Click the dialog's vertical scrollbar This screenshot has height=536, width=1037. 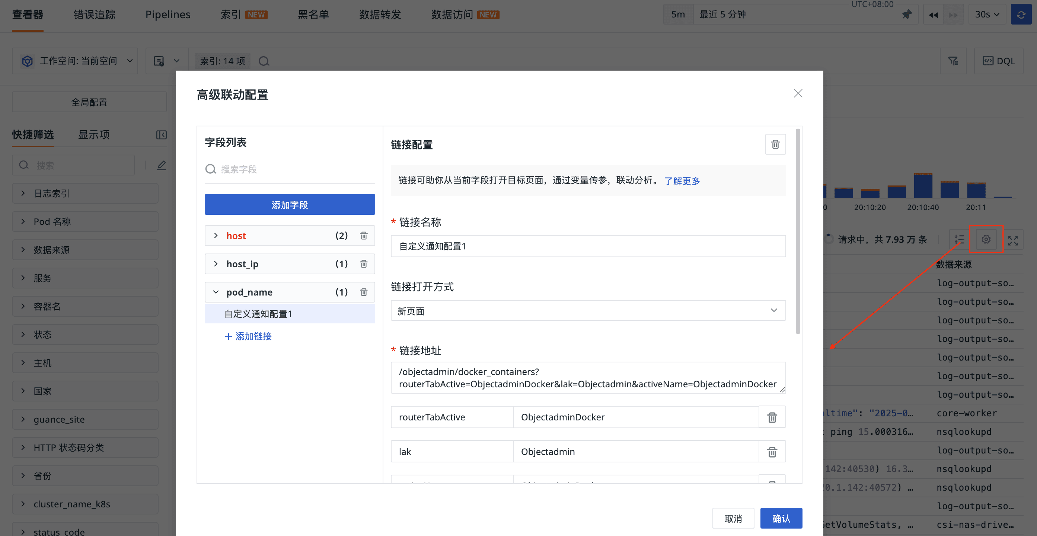pos(797,231)
